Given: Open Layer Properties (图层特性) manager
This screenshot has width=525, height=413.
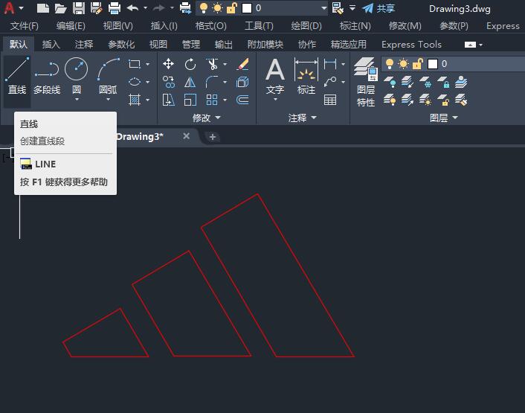Looking at the screenshot, I should point(366,82).
